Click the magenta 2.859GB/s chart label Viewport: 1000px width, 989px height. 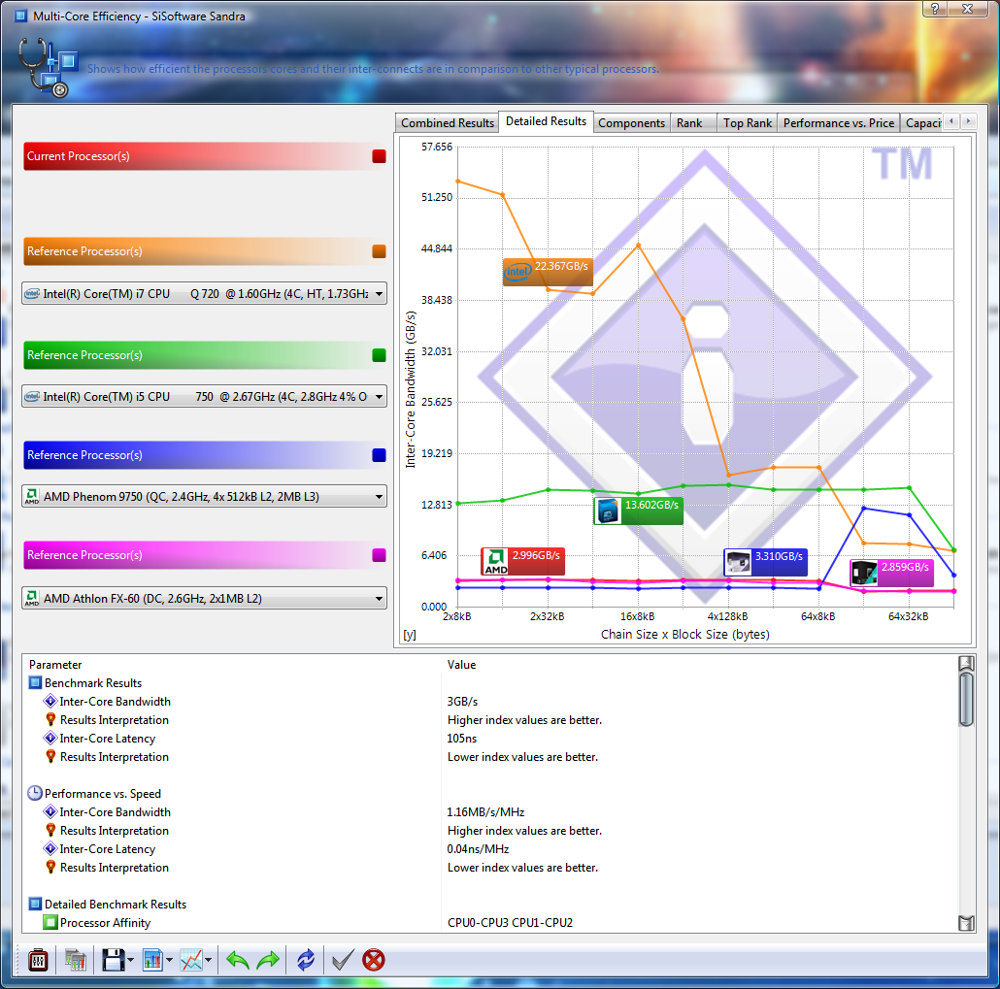click(x=892, y=573)
